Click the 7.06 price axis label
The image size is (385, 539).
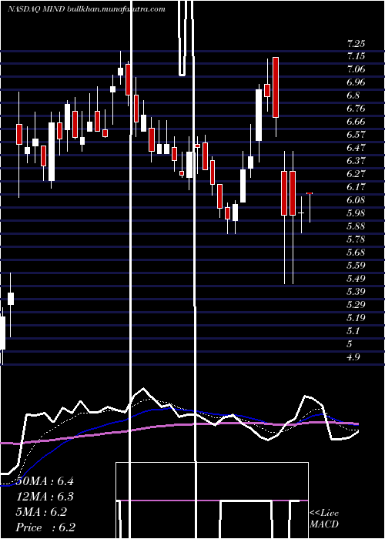point(356,69)
